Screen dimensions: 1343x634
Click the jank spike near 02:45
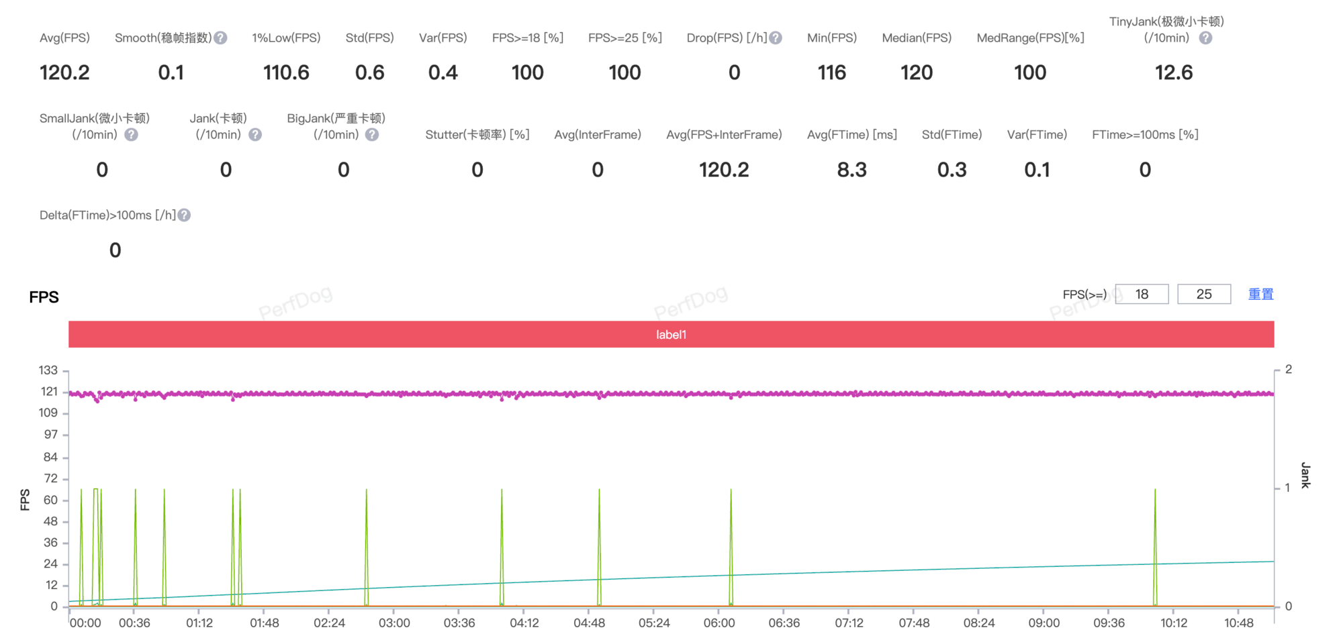(x=366, y=547)
